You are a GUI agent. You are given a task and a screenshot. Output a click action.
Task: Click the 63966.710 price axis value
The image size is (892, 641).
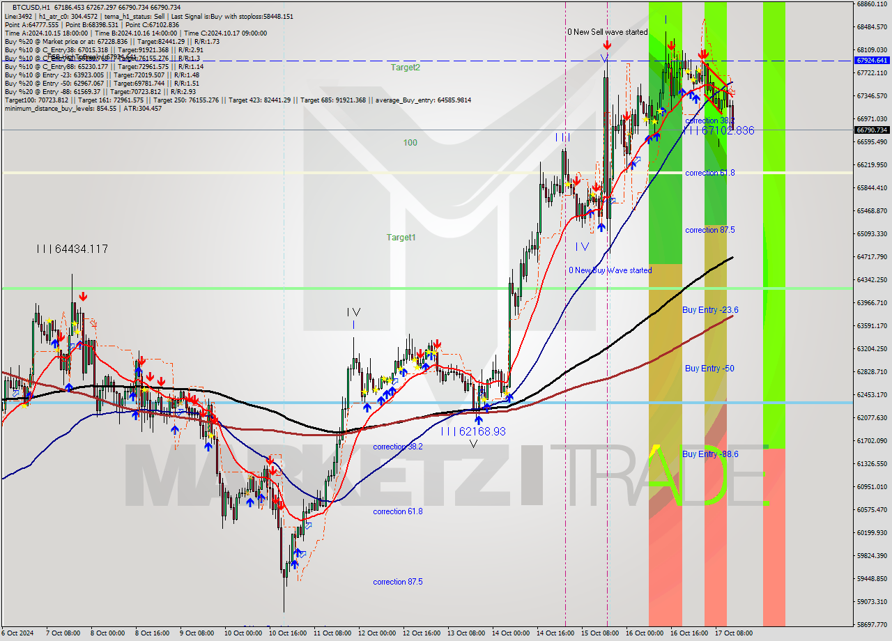tap(872, 303)
